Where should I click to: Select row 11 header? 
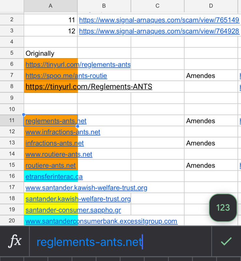[12, 120]
